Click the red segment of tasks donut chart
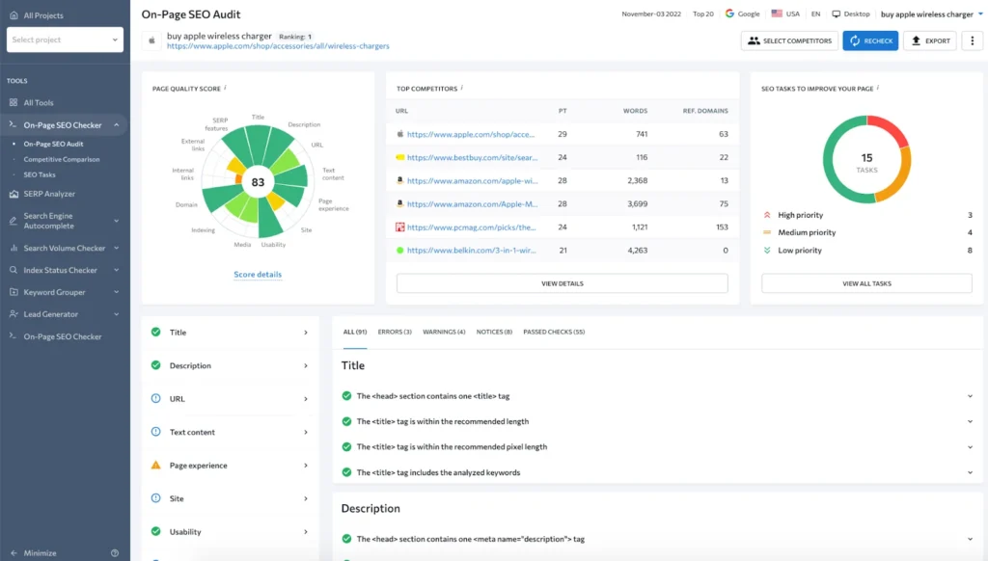988x561 pixels. 891,130
